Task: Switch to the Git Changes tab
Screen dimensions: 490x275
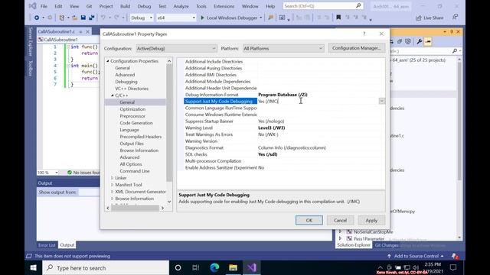Action: tap(387, 245)
